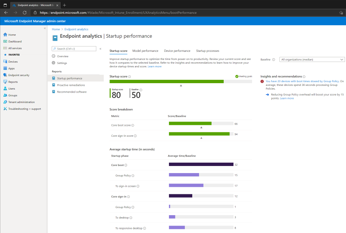This screenshot has height=233, width=346.
Task: Select the Endpoint analytics browser tab
Action: (x=35, y=5)
